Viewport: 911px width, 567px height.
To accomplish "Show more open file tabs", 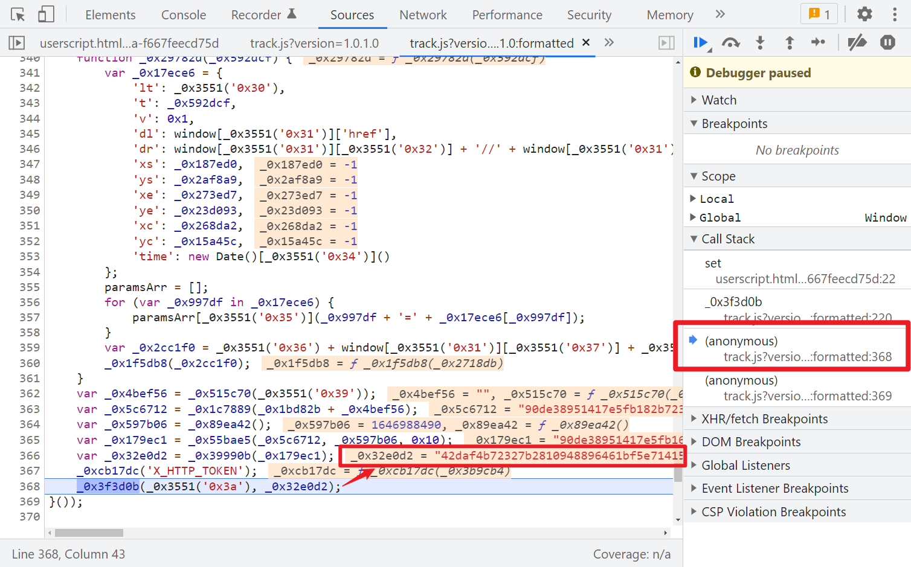I will pos(609,42).
